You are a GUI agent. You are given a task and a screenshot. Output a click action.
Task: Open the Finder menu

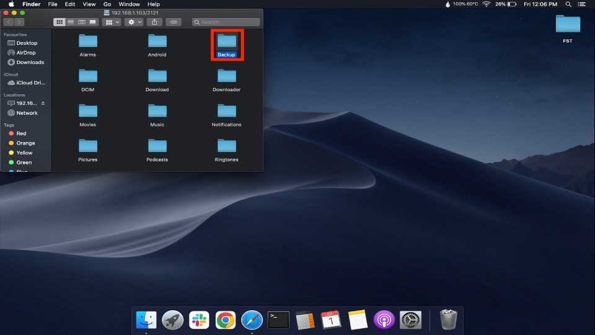tap(32, 4)
